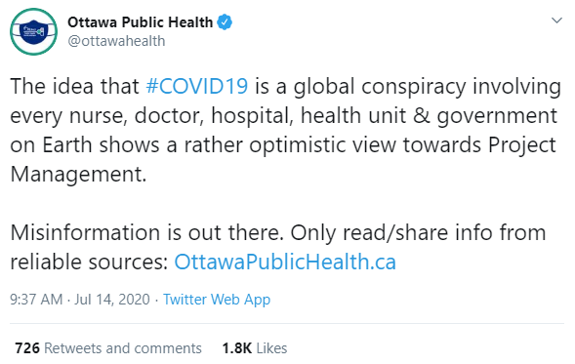Open the Twitter Web App source link
This screenshot has height=364, width=575.
[217, 300]
